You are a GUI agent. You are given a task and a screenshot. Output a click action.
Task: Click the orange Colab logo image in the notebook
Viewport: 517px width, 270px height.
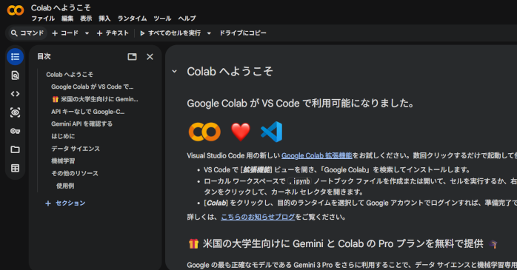(x=204, y=132)
